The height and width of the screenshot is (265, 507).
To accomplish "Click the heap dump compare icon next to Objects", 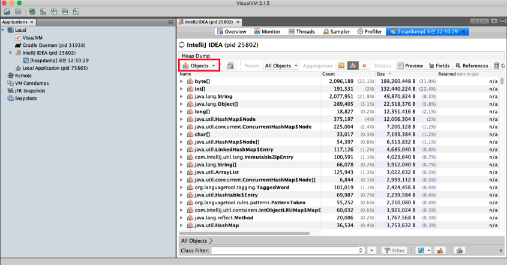I will (x=230, y=65).
